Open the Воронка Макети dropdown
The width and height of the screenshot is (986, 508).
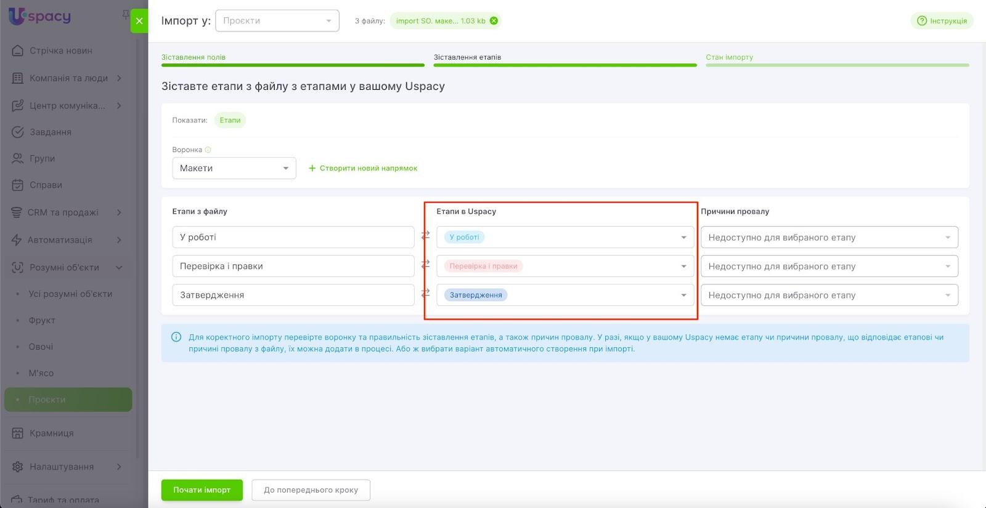[234, 168]
